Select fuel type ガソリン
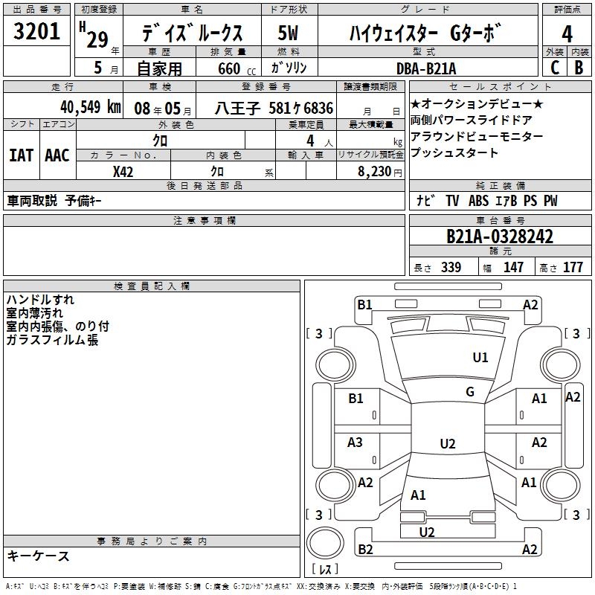Screen dimensions: 595x595 pyautogui.click(x=289, y=68)
